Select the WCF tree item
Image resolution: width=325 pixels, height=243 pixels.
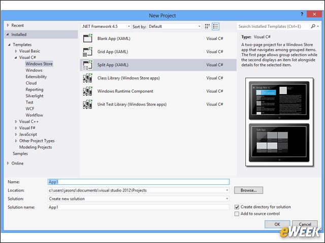[30, 109]
